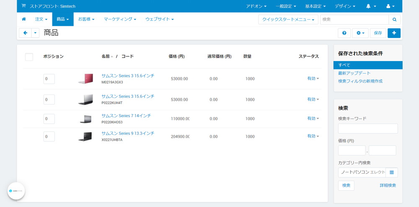Open サムスン Series 7 14インチ product link
The image size is (419, 207).
point(126,116)
